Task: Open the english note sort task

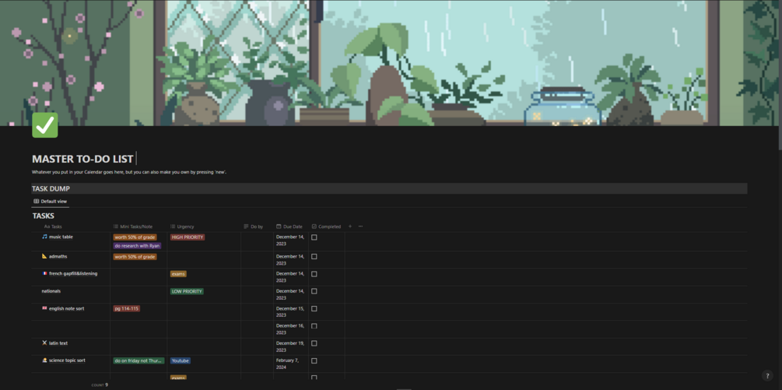Action: (x=66, y=308)
